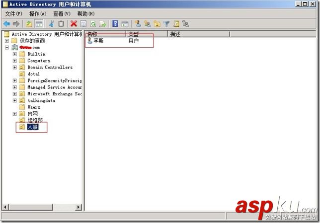Sort by 描述 column header
Image resolution: width=320 pixels, height=223 pixels.
(x=199, y=34)
